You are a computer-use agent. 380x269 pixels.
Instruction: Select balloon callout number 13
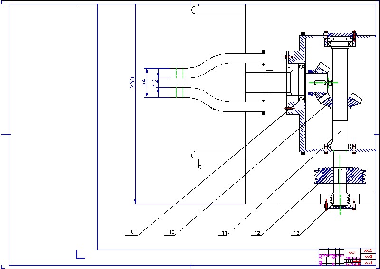point(296,233)
